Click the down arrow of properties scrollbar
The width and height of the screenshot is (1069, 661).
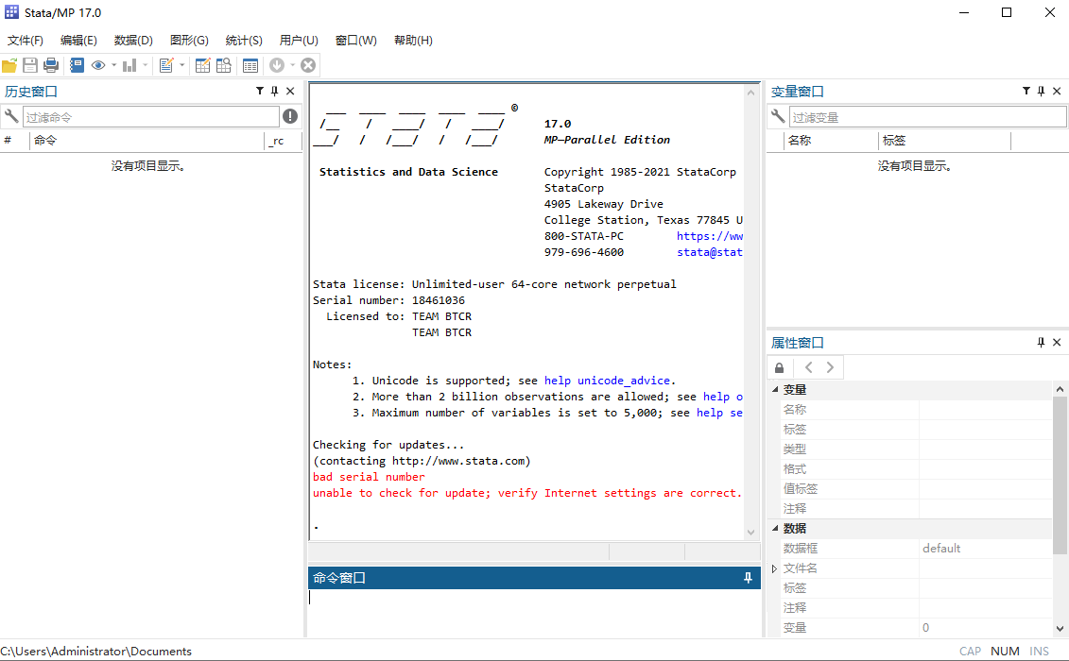pos(1060,629)
